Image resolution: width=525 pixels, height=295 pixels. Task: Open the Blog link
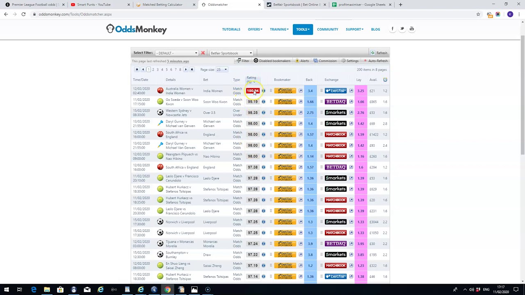coord(375,29)
